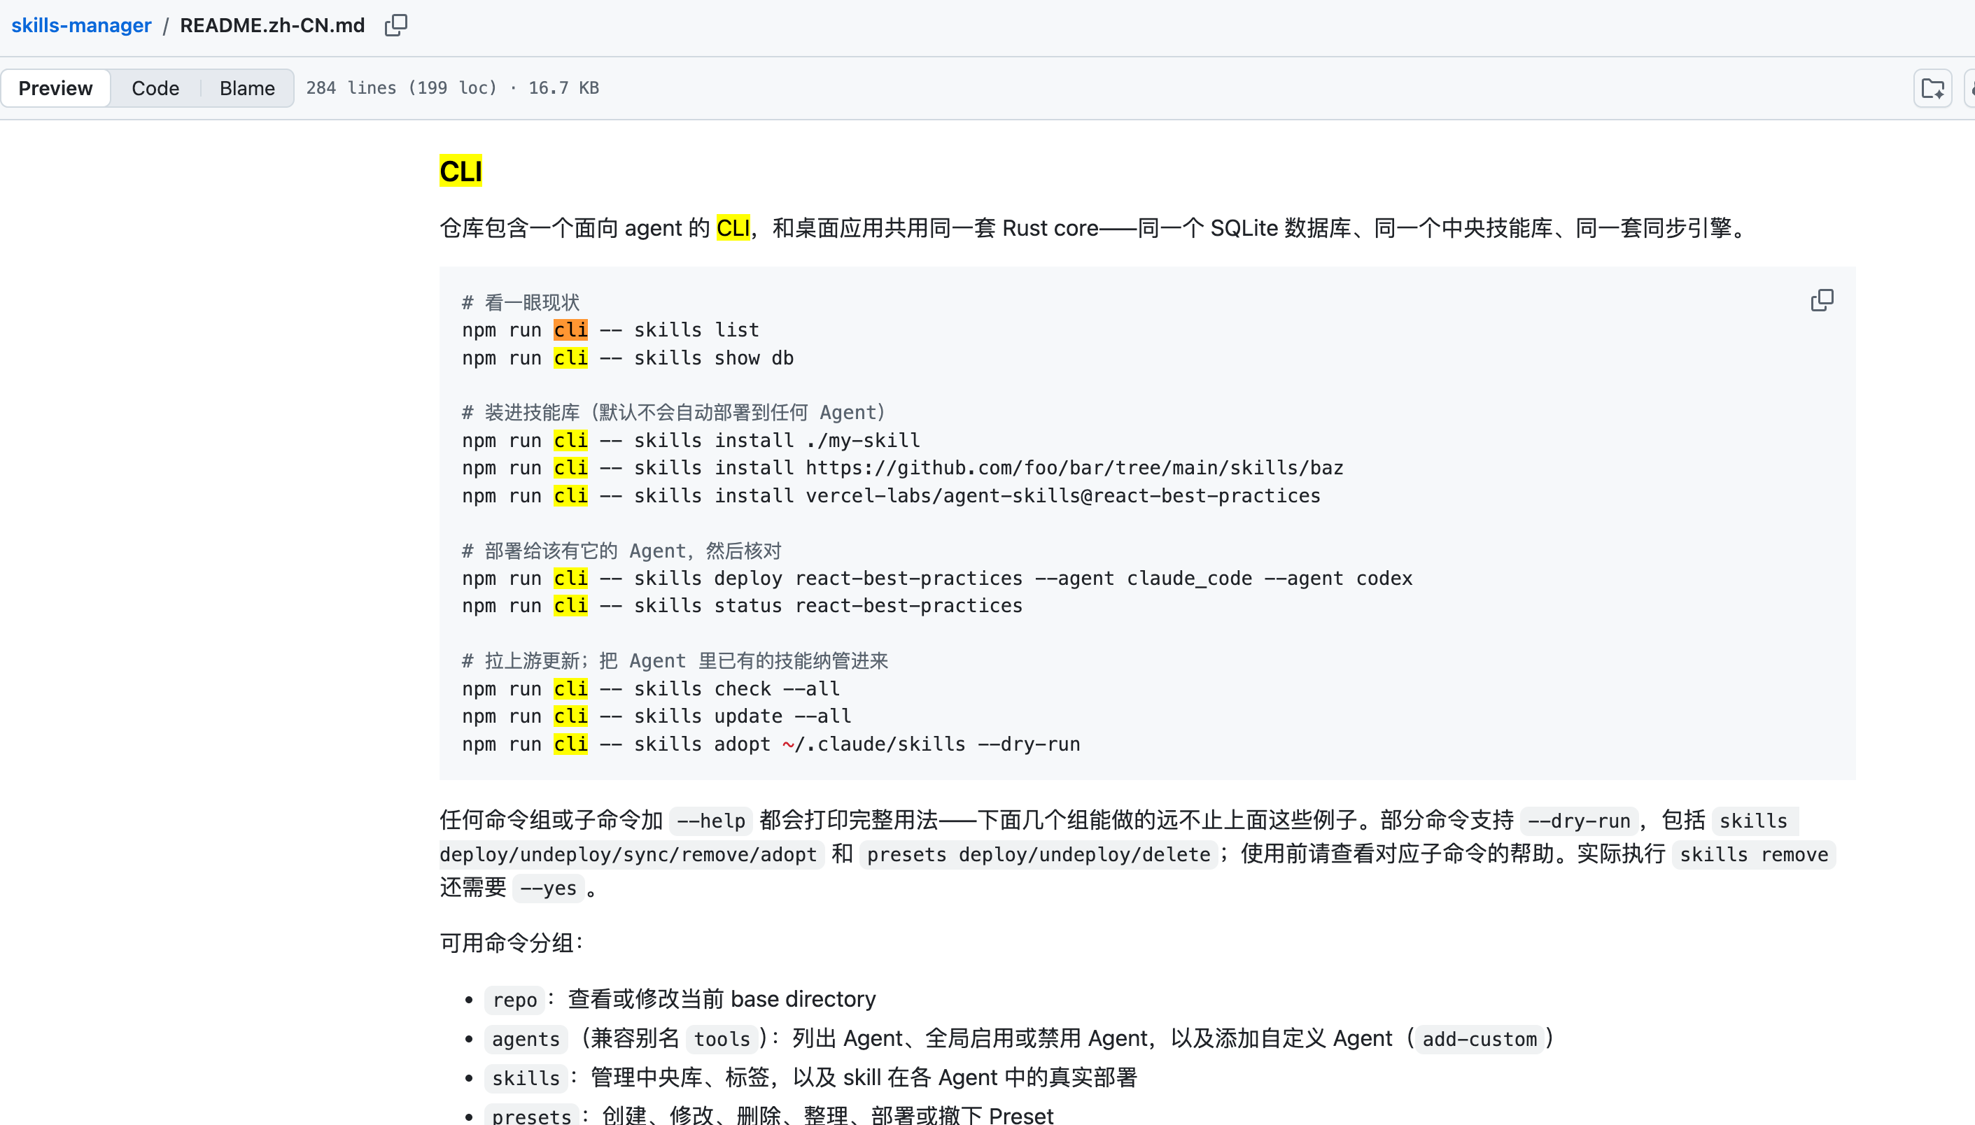This screenshot has height=1125, width=1975.
Task: Click the '# 看一眼现状' comment
Action: pos(521,302)
